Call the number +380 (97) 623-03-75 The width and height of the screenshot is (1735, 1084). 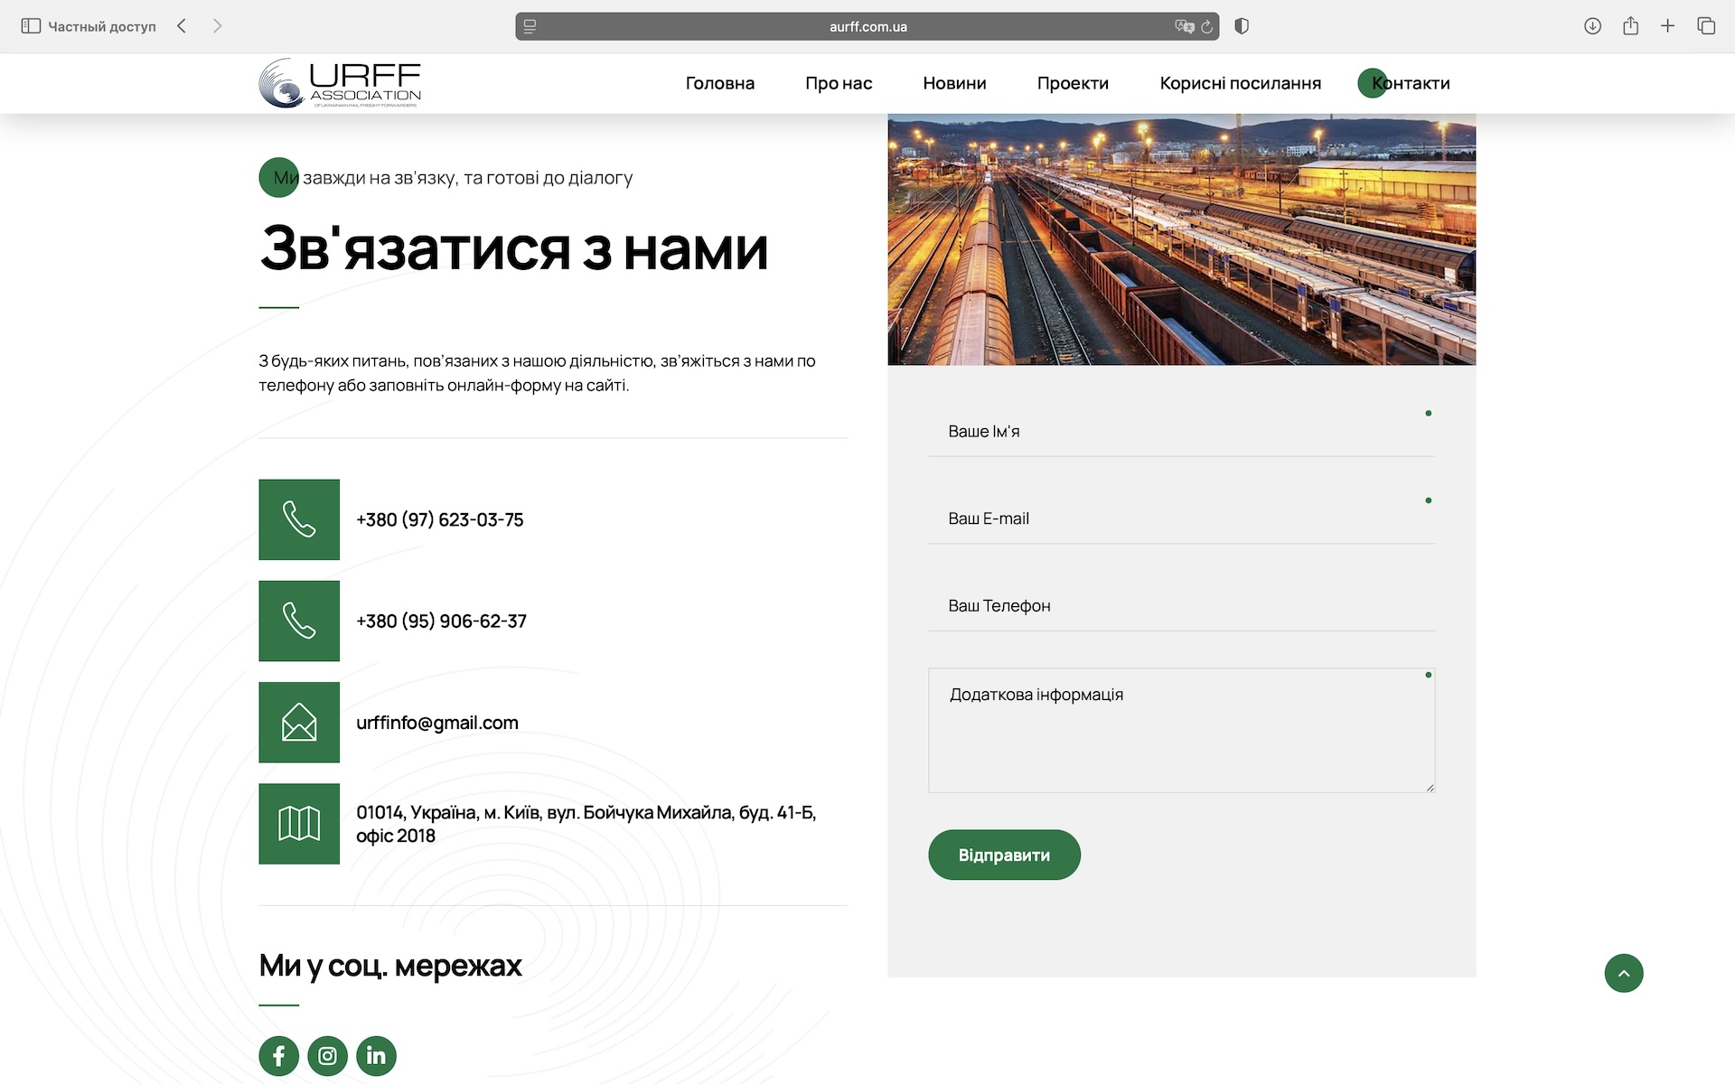440,519
